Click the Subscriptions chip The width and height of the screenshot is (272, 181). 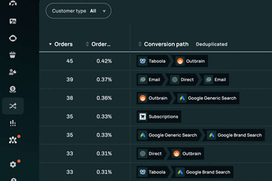(159, 117)
